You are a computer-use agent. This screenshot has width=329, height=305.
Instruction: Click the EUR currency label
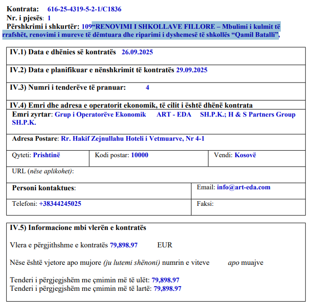(164, 245)
